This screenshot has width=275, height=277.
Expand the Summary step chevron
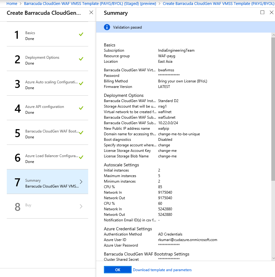81,182
